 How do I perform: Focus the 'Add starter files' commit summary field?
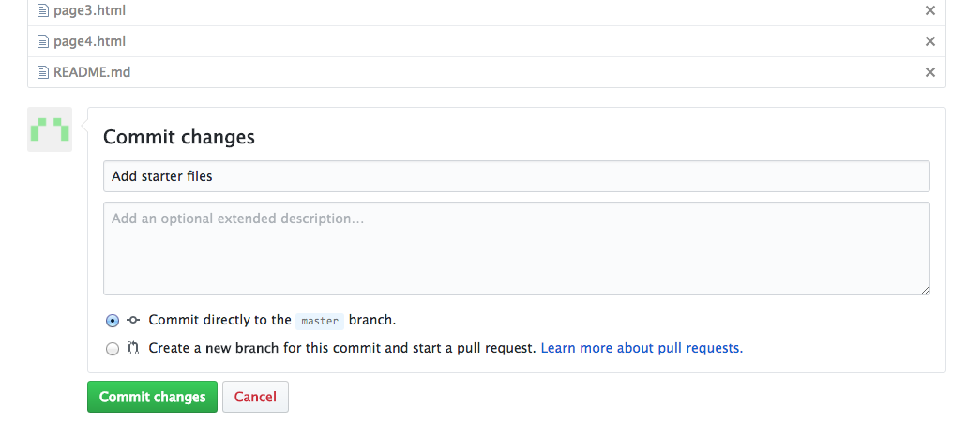pos(516,176)
